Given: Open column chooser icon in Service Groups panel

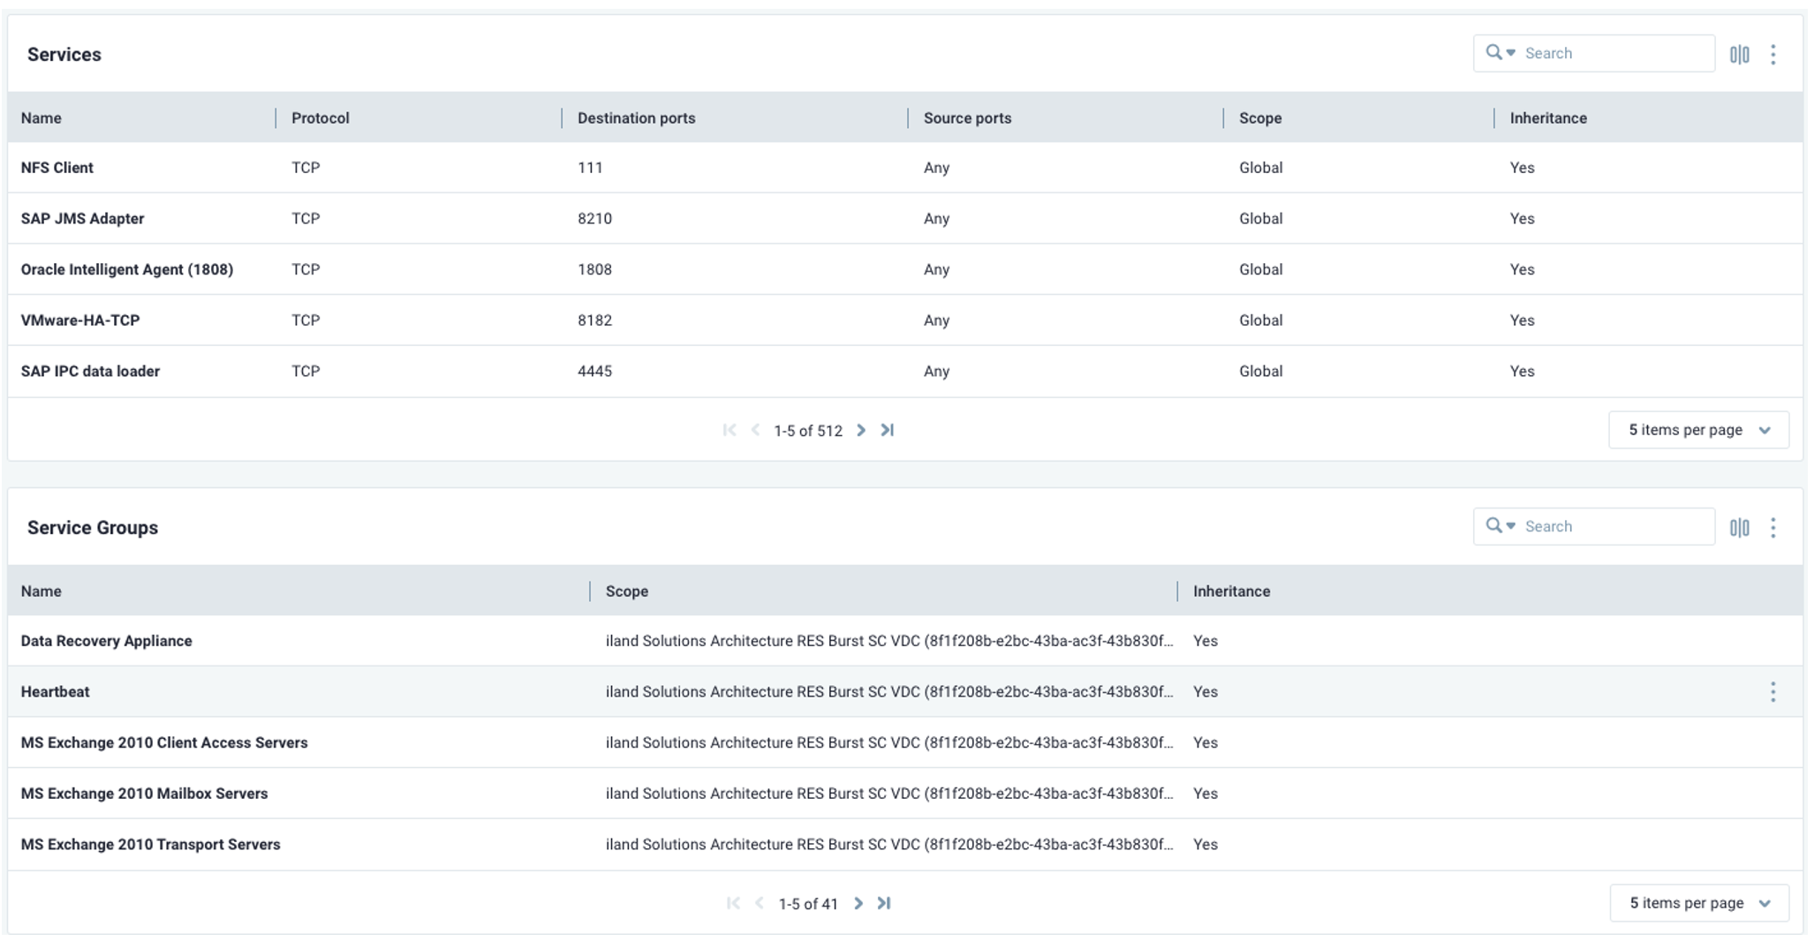Looking at the screenshot, I should 1739,528.
